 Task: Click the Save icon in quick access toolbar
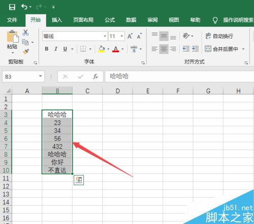(12, 7)
